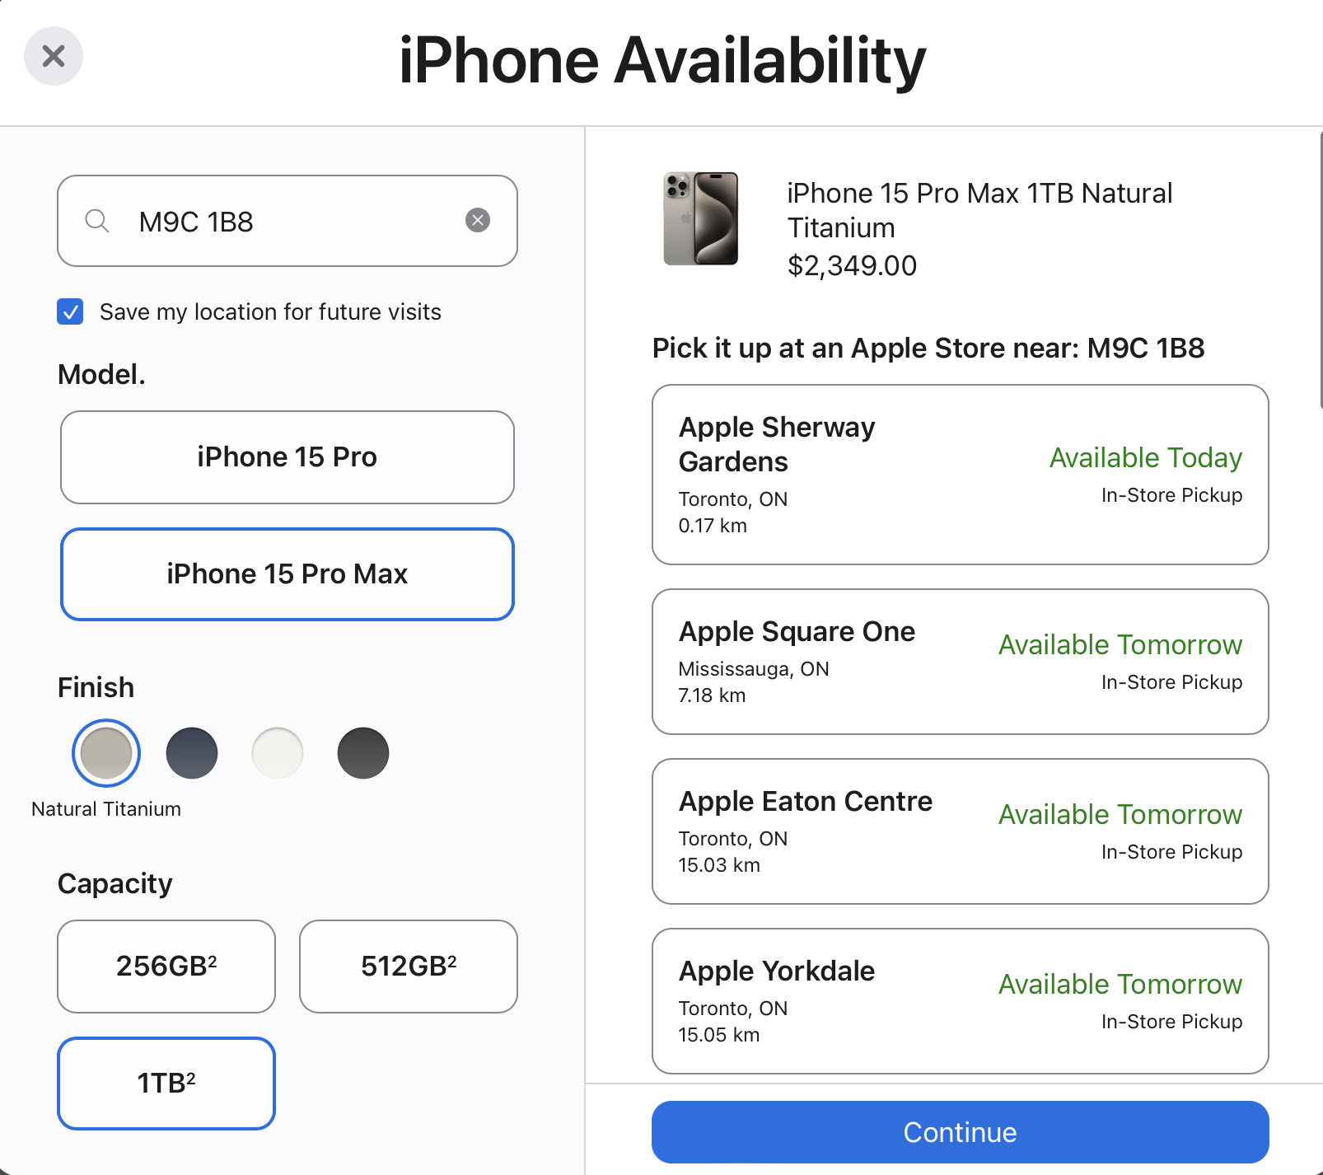
Task: Select the iPhone 15 Pro Max model
Action: 288,574
